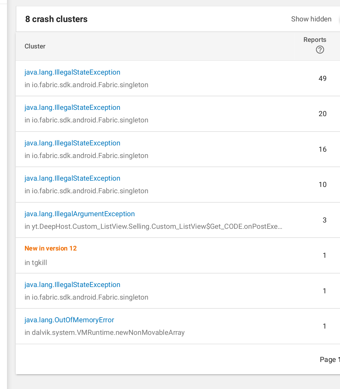Click the report count of 49
Image resolution: width=340 pixels, height=389 pixels.
click(322, 79)
